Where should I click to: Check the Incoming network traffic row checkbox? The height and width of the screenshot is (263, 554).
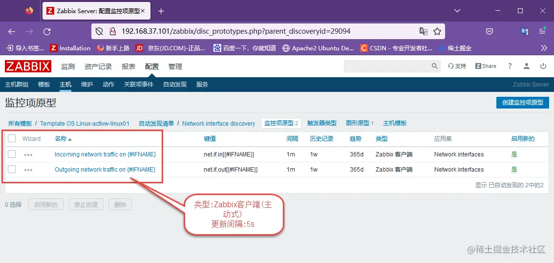click(x=12, y=154)
